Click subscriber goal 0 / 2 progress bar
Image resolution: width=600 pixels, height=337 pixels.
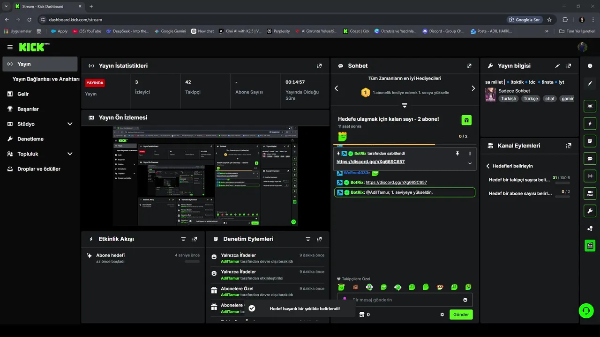tap(562, 197)
